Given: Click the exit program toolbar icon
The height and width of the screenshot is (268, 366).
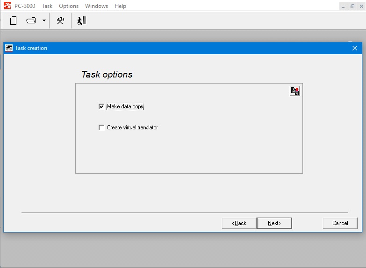Looking at the screenshot, I should (82, 21).
